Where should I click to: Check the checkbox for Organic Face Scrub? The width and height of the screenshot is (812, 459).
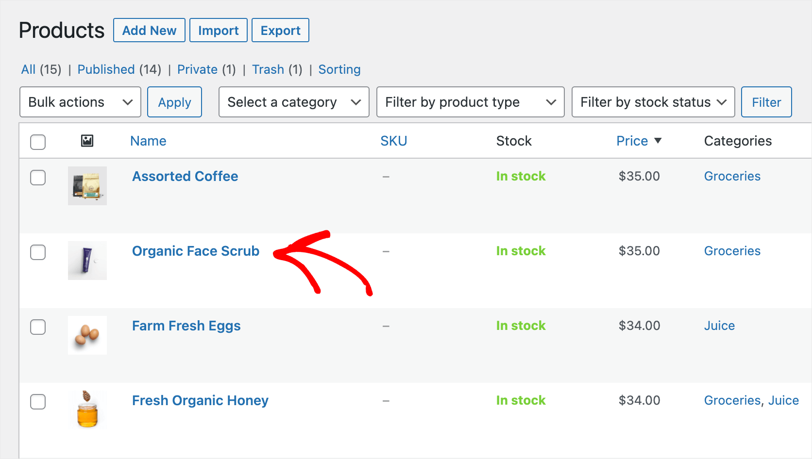click(38, 252)
